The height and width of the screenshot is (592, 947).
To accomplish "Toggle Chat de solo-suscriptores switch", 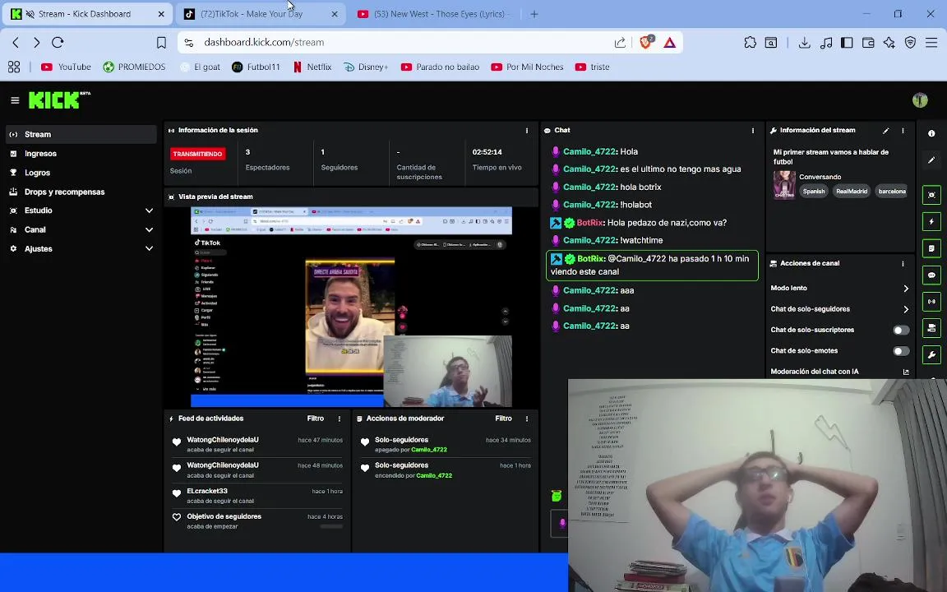I will click(x=900, y=330).
